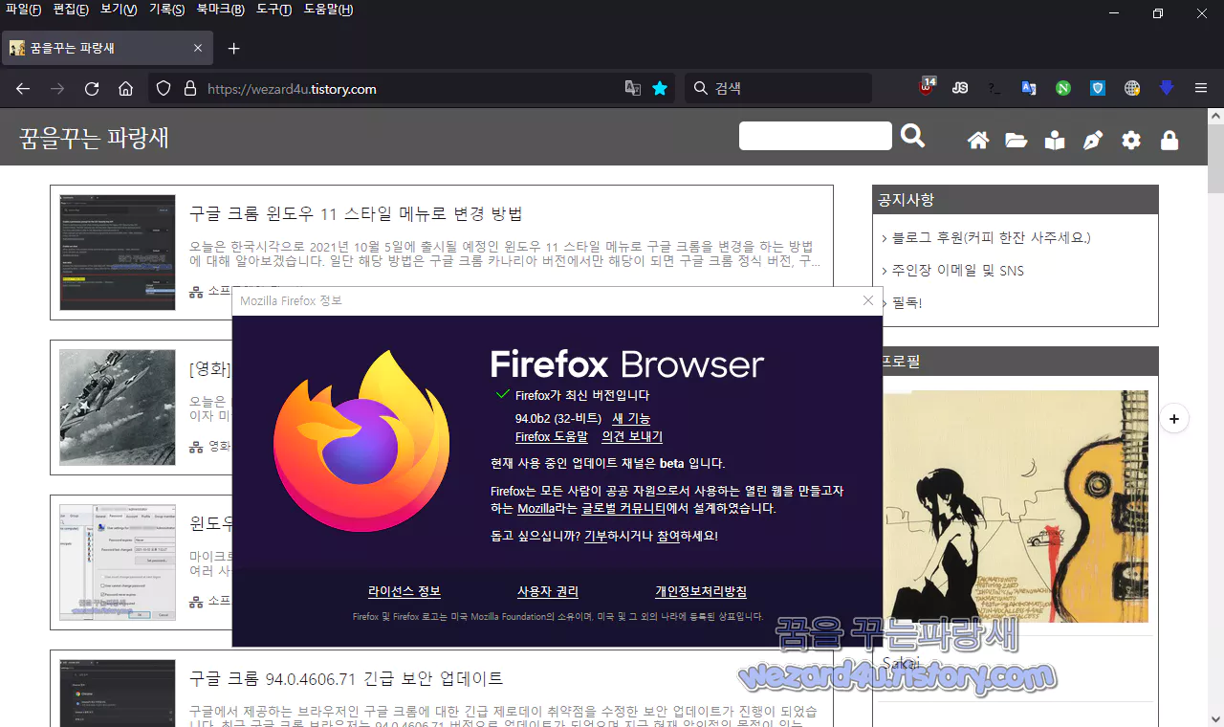Open the ?_ extension icon
This screenshot has height=727, width=1224.
pos(994,89)
